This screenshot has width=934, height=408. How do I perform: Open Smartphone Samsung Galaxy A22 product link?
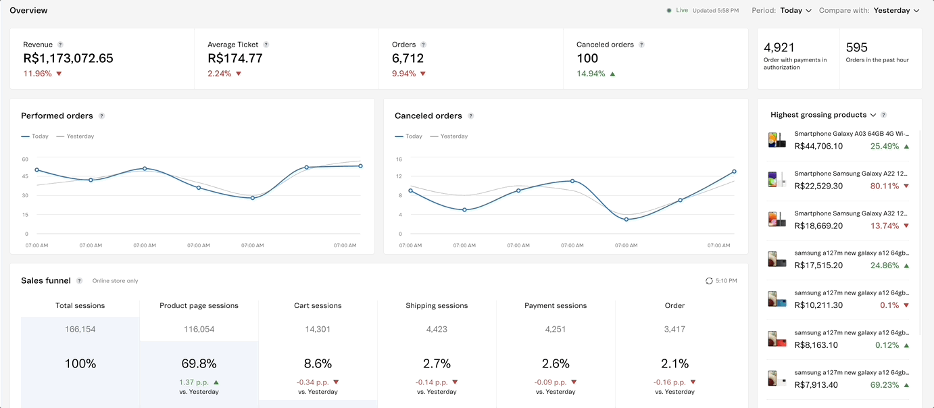coord(850,174)
